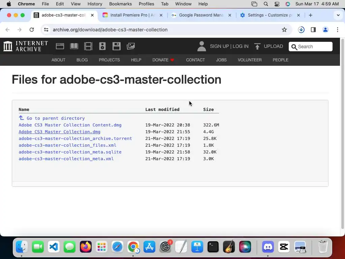Open Chrome's three-dot menu

(338, 30)
